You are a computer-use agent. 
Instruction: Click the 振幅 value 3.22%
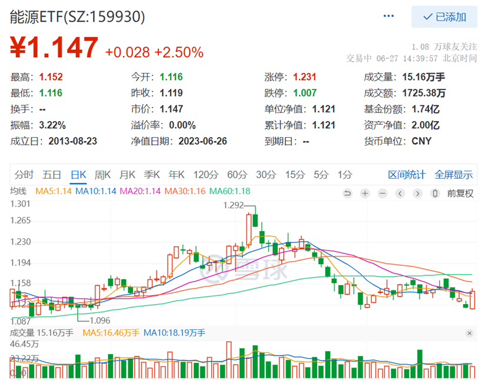click(52, 125)
